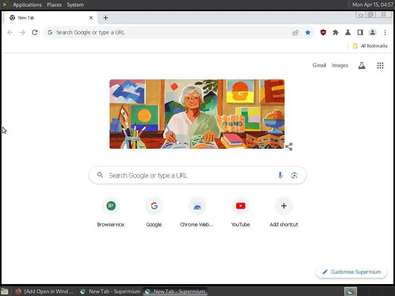This screenshot has height=296, width=395.
Task: Toggle the side panel button
Action: (360, 32)
